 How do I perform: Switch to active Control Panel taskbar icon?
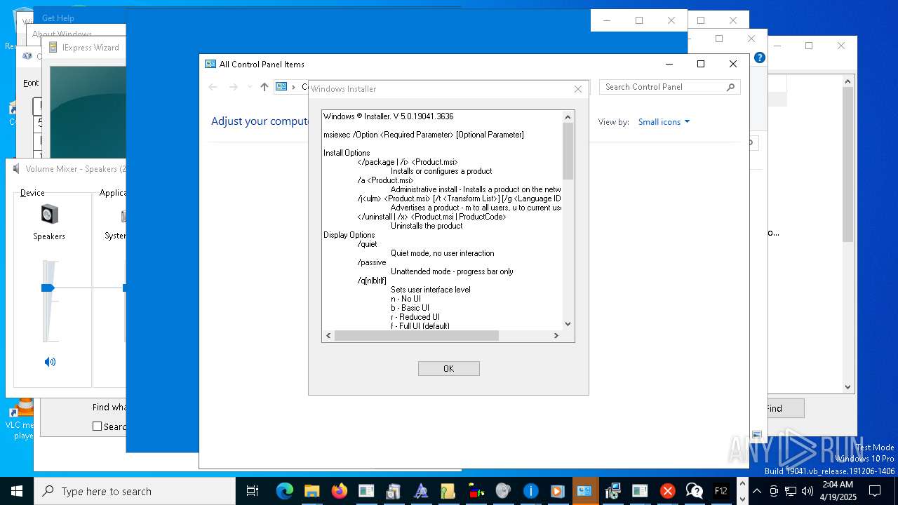tap(585, 491)
